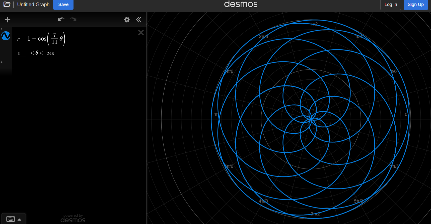Undo the last action
431x224 pixels.
coord(61,19)
